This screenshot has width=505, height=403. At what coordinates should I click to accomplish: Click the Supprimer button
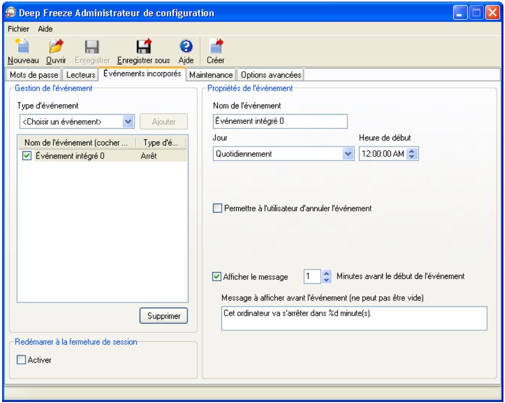[164, 316]
